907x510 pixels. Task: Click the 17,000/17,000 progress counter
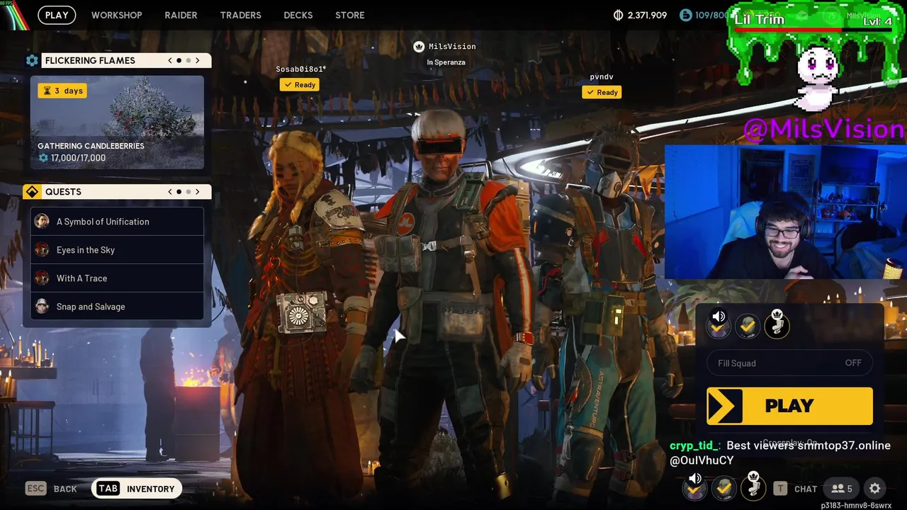click(x=72, y=158)
